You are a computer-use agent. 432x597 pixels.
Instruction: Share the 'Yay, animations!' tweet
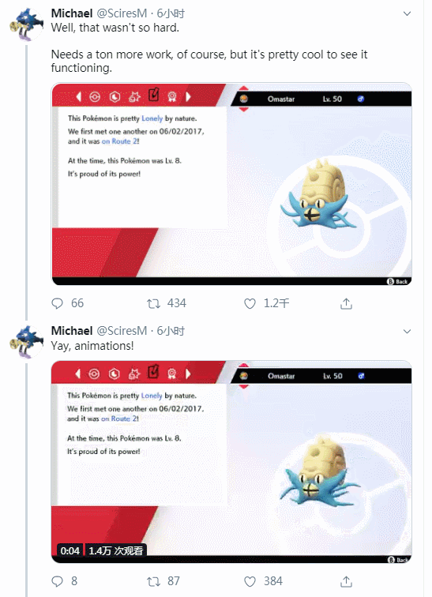(346, 581)
